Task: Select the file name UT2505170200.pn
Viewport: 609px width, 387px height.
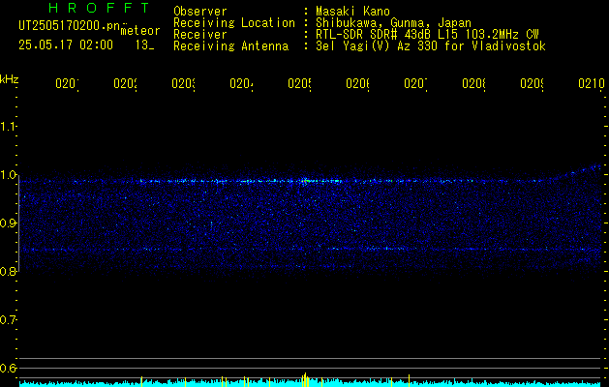Action: coord(70,25)
